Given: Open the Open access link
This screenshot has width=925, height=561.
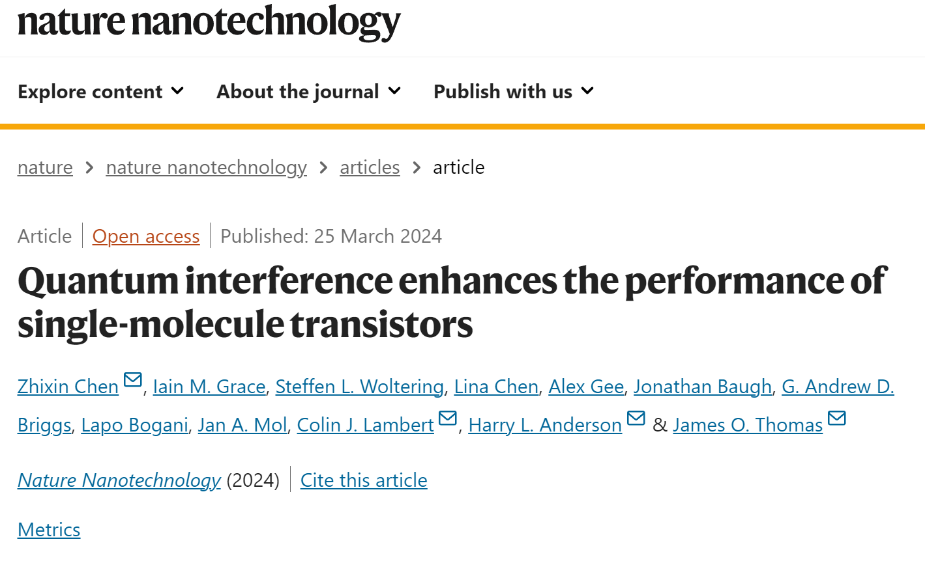Looking at the screenshot, I should [x=146, y=236].
